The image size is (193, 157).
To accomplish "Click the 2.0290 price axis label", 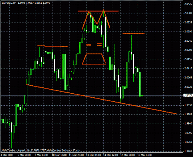I will point(188,32).
